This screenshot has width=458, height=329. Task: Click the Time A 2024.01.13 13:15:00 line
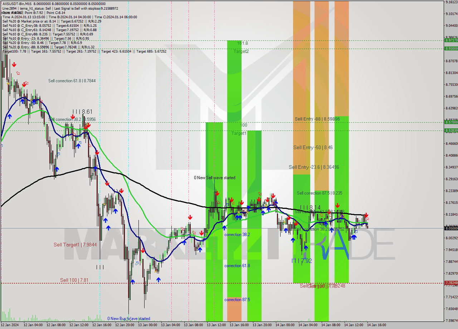point(69,17)
